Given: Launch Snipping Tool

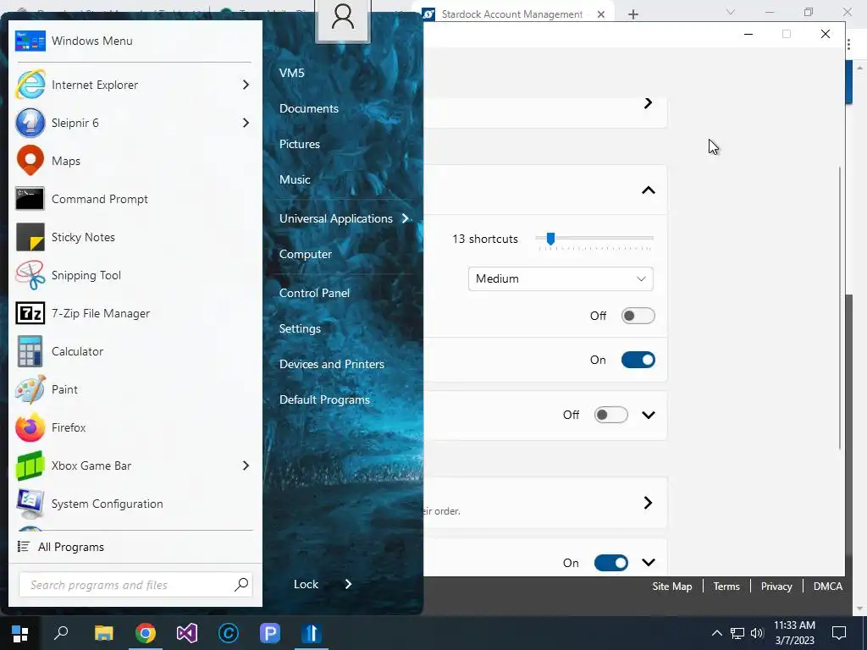Looking at the screenshot, I should (x=133, y=275).
